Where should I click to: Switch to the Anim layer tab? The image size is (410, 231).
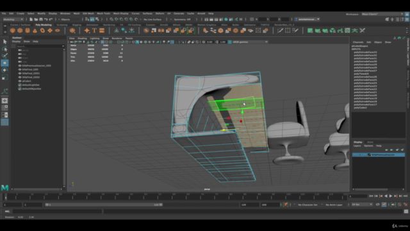click(370, 142)
